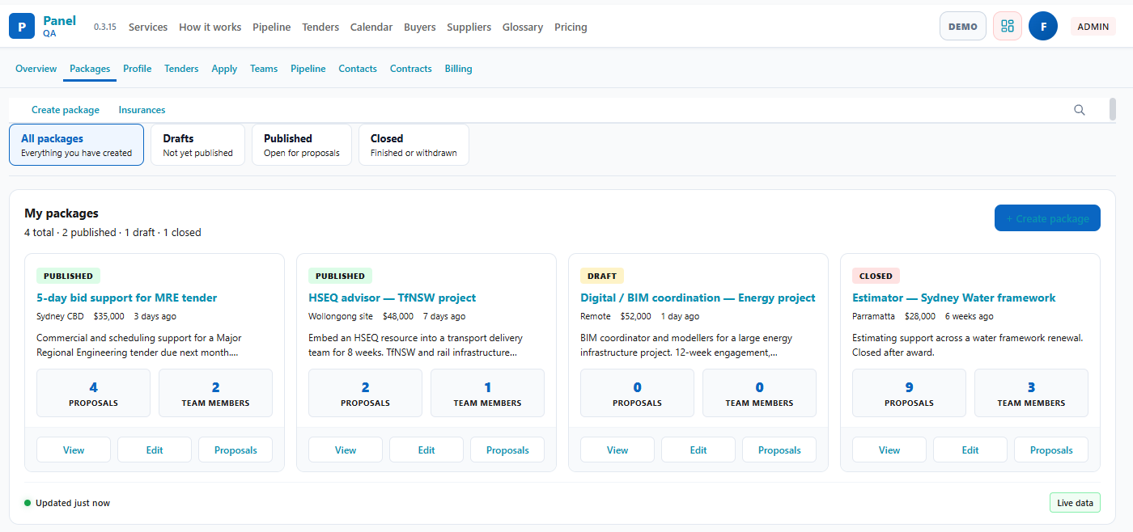Click 3 Team Members stat on Estimator card
Viewport: 1133px width, 532px height.
(1032, 393)
